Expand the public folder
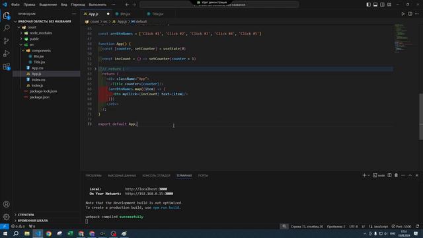Screen dimensions: 423x238 (x=21, y=39)
